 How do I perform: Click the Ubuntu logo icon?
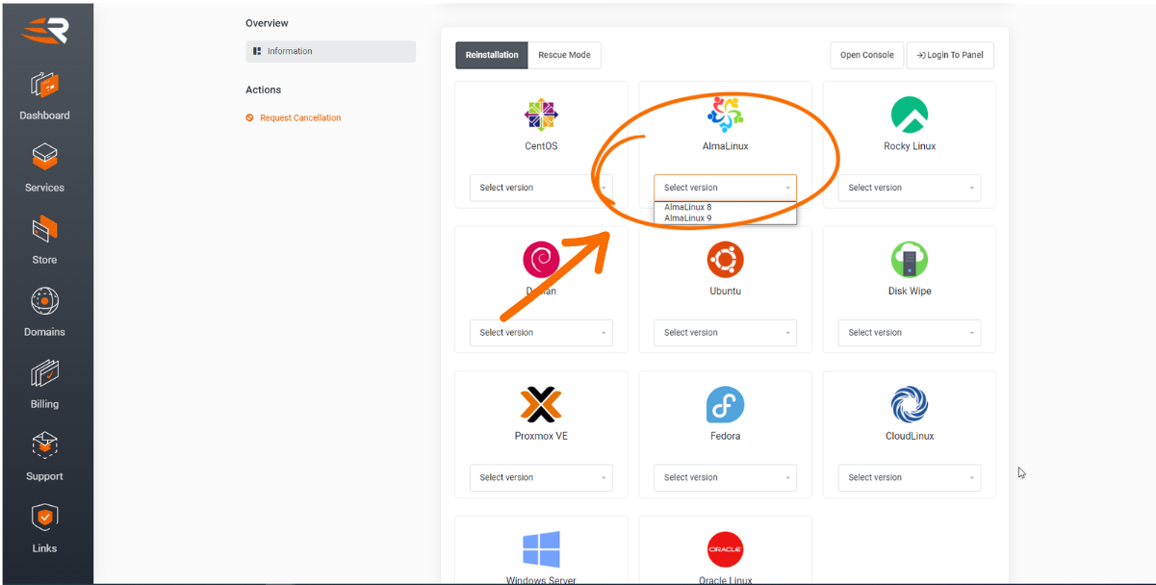725,260
